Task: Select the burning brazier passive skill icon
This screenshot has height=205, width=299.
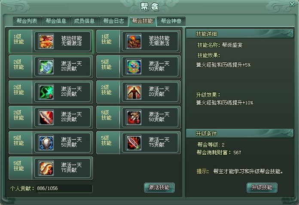Action: (134, 41)
